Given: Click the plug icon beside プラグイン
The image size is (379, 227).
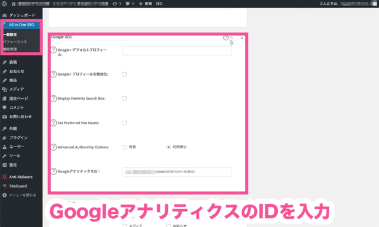Looking at the screenshot, I should click(4, 138).
